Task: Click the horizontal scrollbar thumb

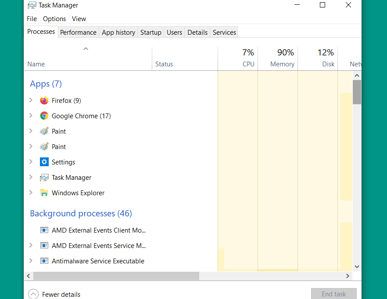Action: point(116,276)
